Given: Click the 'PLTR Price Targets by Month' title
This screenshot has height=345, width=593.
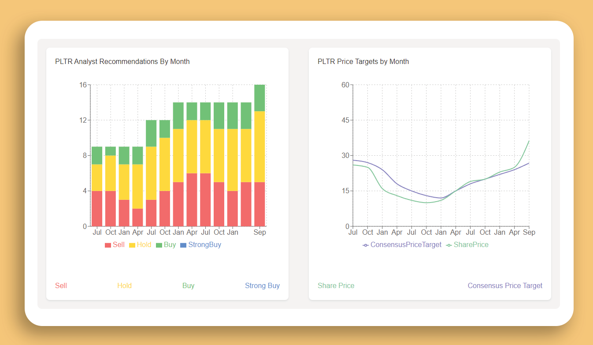Looking at the screenshot, I should [x=363, y=61].
